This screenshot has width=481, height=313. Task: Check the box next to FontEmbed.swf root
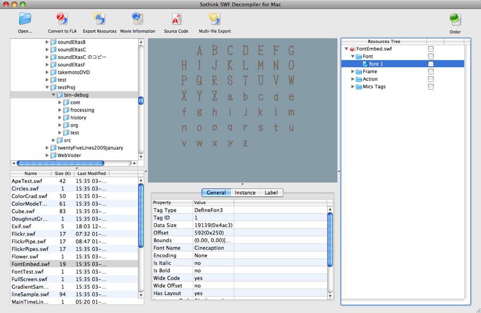tap(431, 49)
